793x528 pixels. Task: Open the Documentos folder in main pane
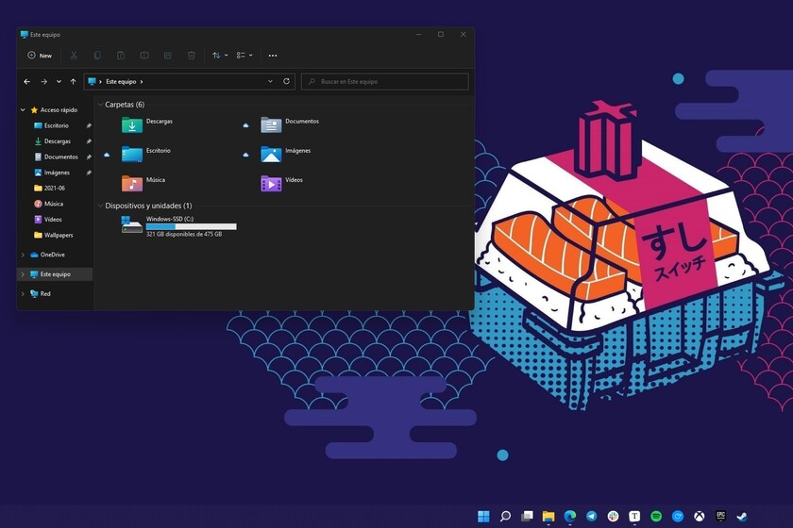272,124
